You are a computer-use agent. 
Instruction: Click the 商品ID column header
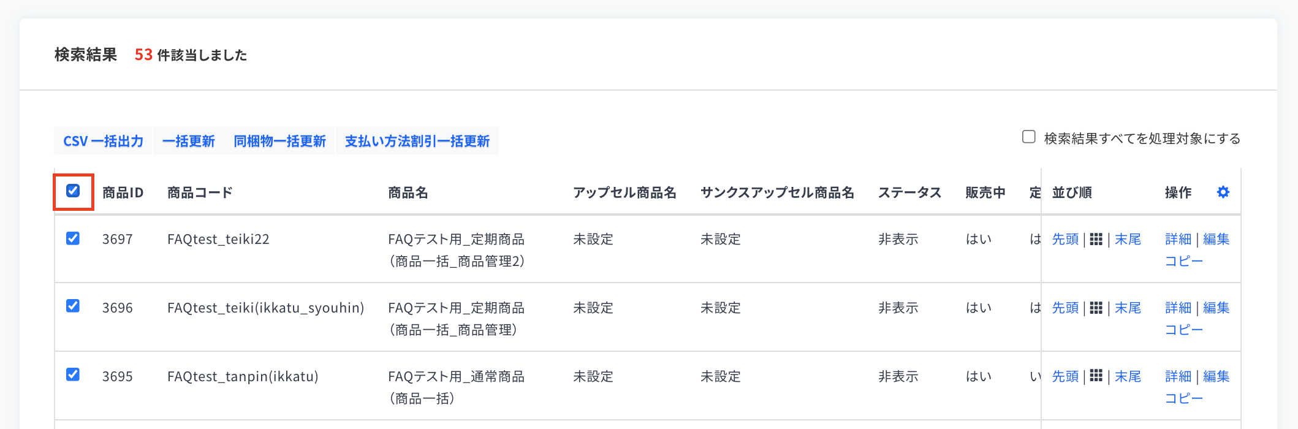[x=123, y=192]
